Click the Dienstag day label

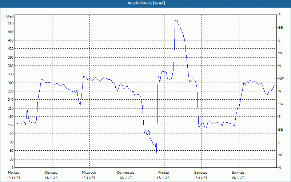pos(51,173)
